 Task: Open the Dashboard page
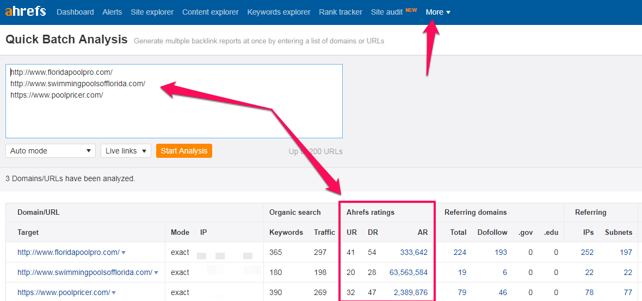pos(75,12)
